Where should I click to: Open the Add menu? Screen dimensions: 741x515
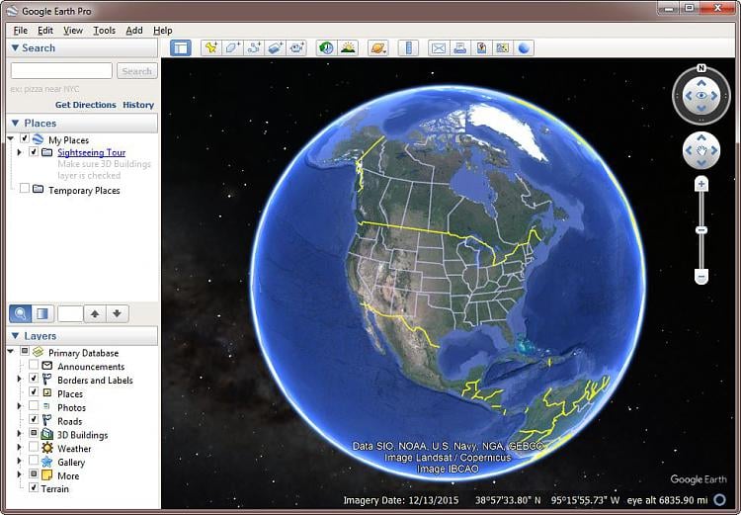click(134, 31)
